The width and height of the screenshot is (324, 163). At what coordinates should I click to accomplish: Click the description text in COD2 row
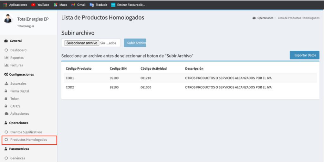(228, 87)
